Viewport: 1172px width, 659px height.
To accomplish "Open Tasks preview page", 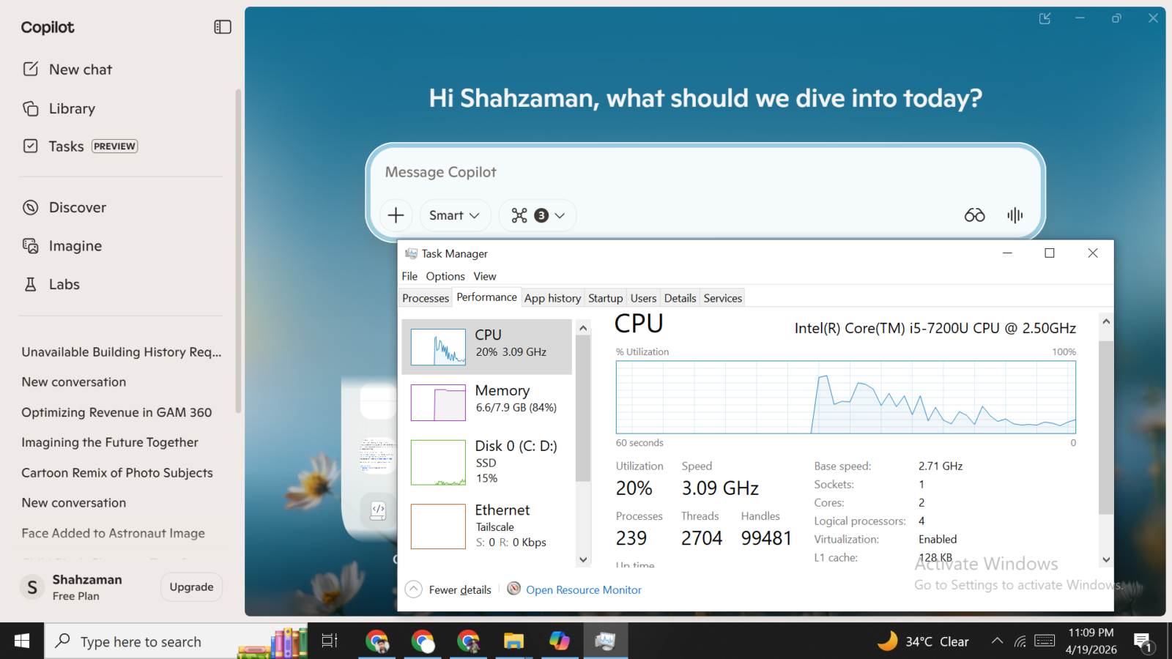I will (80, 146).
